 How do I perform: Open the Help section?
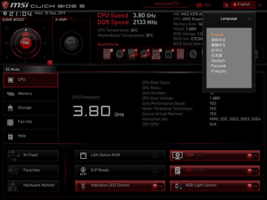31,136
